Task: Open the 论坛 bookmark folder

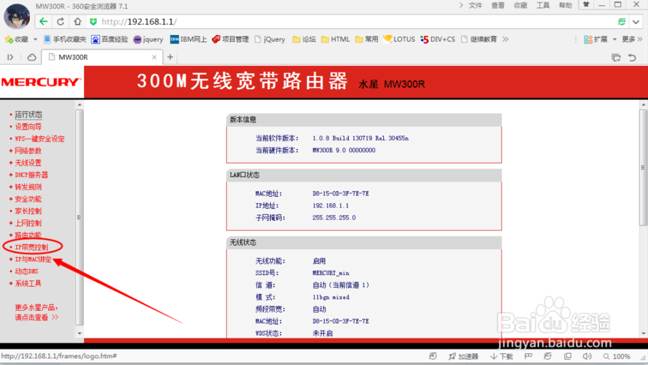Action: [304, 39]
